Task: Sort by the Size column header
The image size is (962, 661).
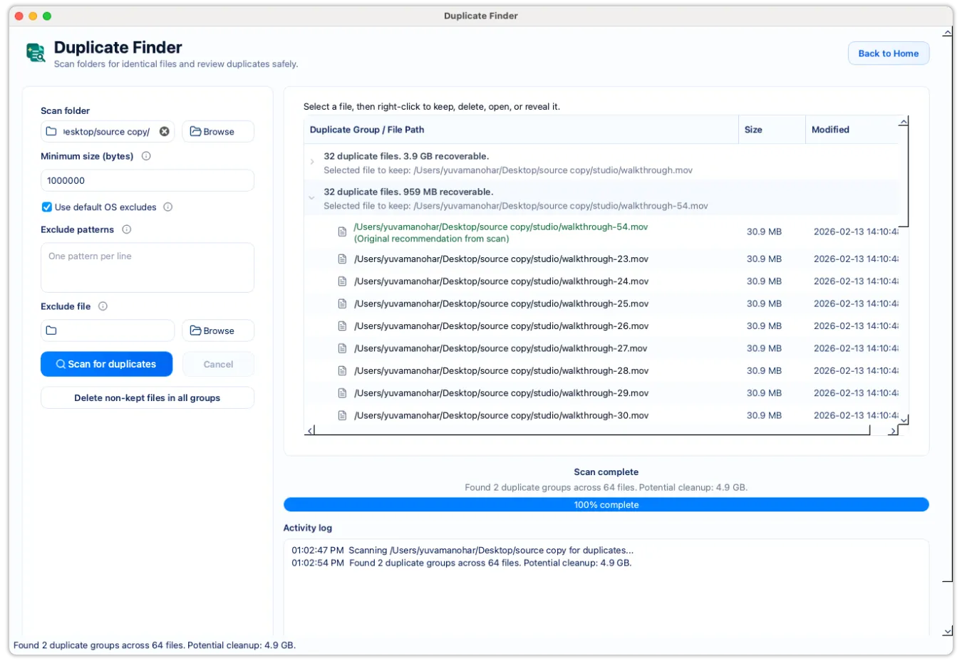Action: (x=772, y=130)
